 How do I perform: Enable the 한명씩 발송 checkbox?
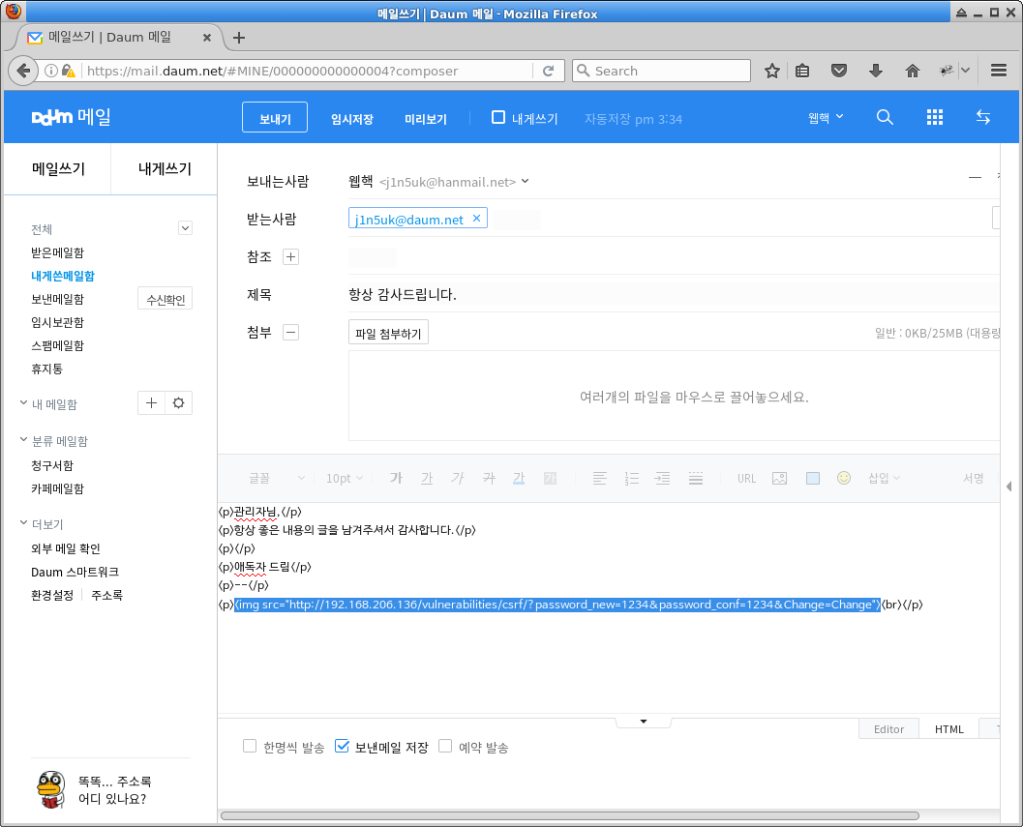point(250,746)
